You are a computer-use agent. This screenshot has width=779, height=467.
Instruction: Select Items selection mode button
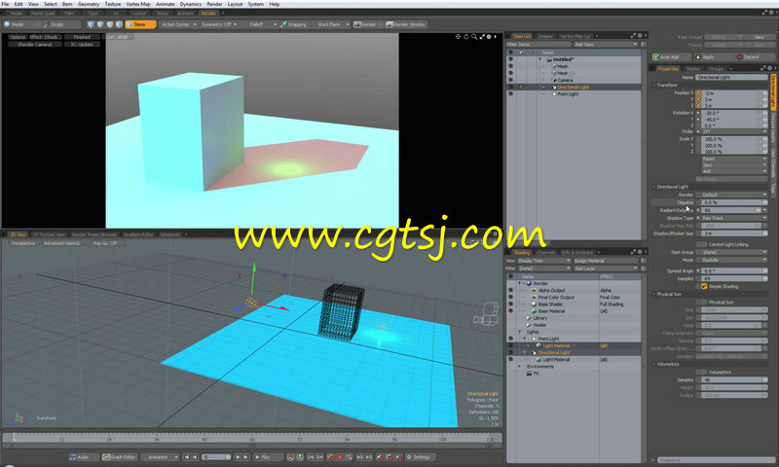[x=140, y=24]
